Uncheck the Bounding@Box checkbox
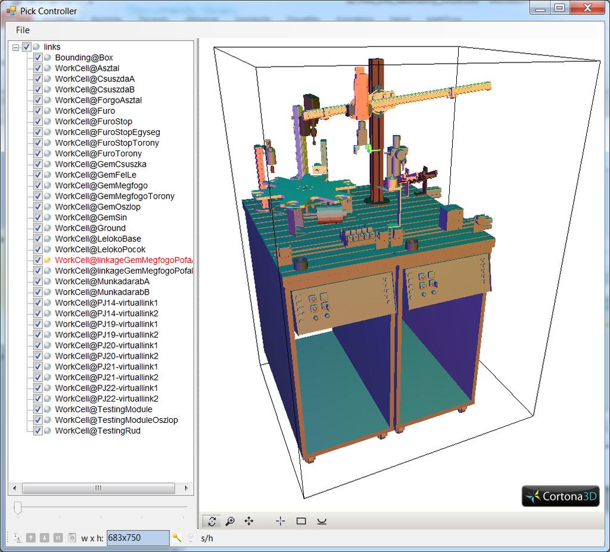 [38, 58]
